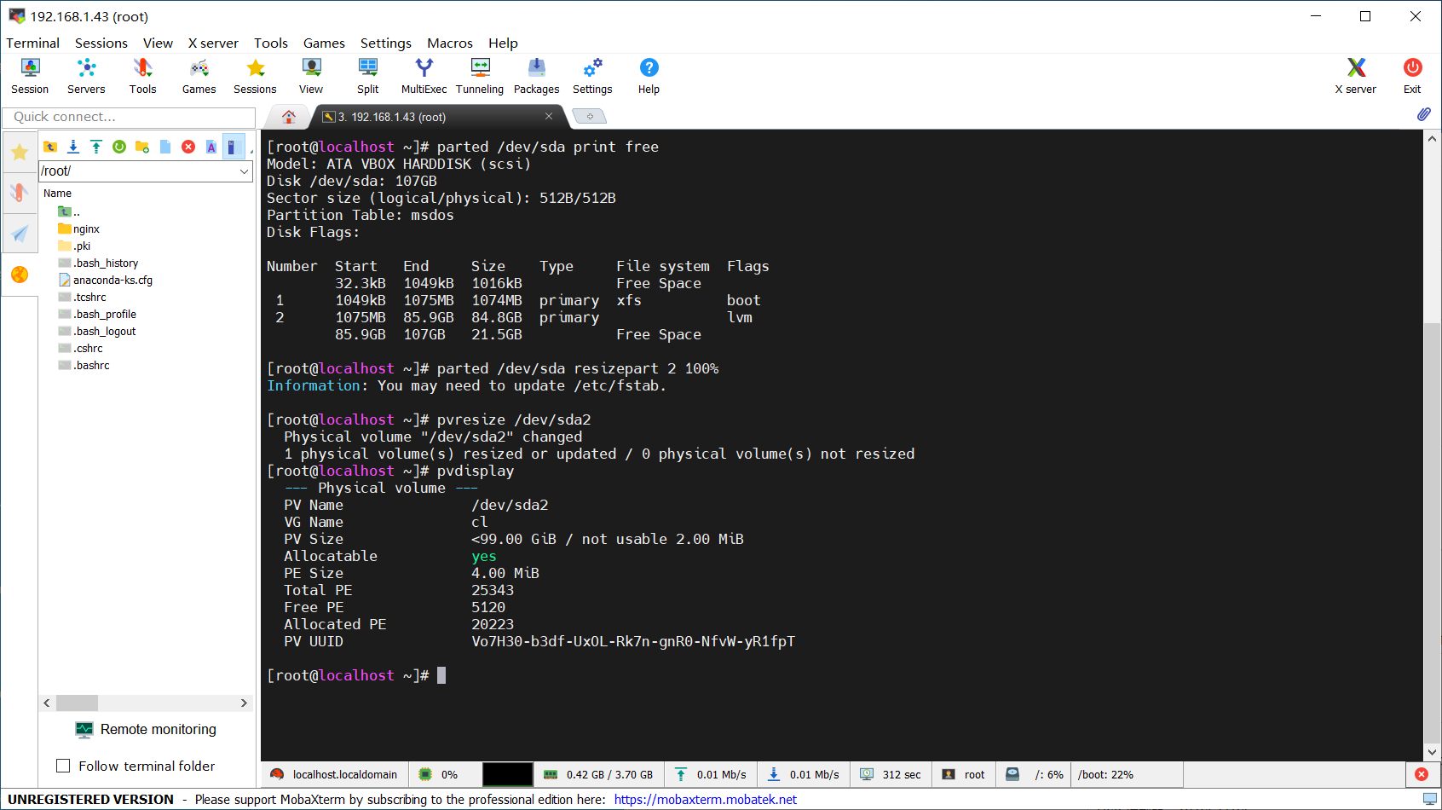Start Remote monitoring
Screen dimensions: 1442x810
pos(146,729)
